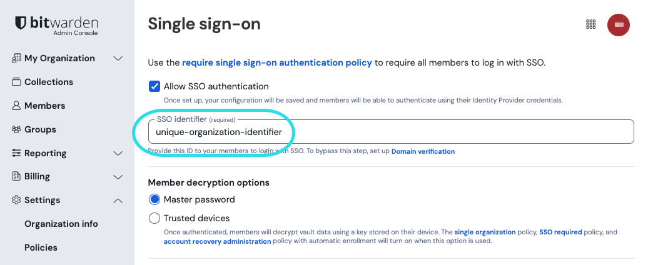
Task: Follow the require single sign-on authentication policy link
Action: point(277,62)
